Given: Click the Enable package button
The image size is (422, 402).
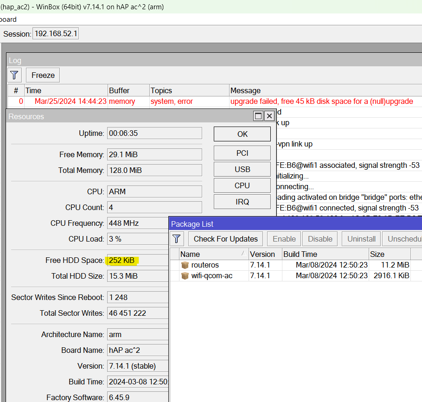Looking at the screenshot, I should 284,239.
